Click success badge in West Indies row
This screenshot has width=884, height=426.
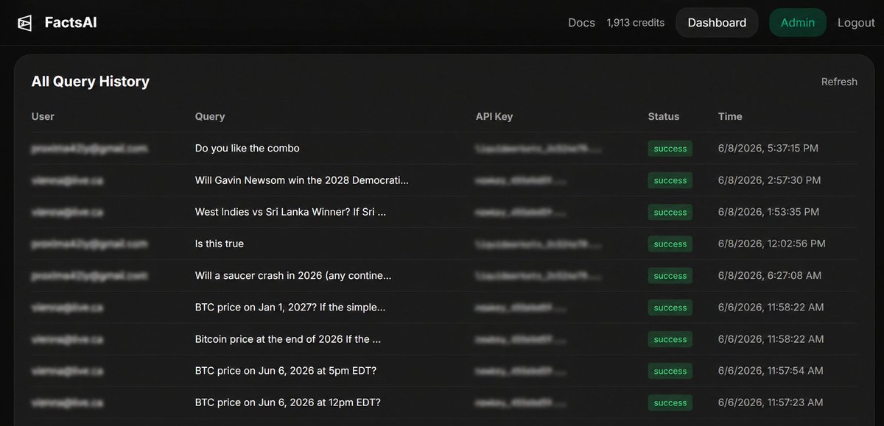click(x=670, y=212)
